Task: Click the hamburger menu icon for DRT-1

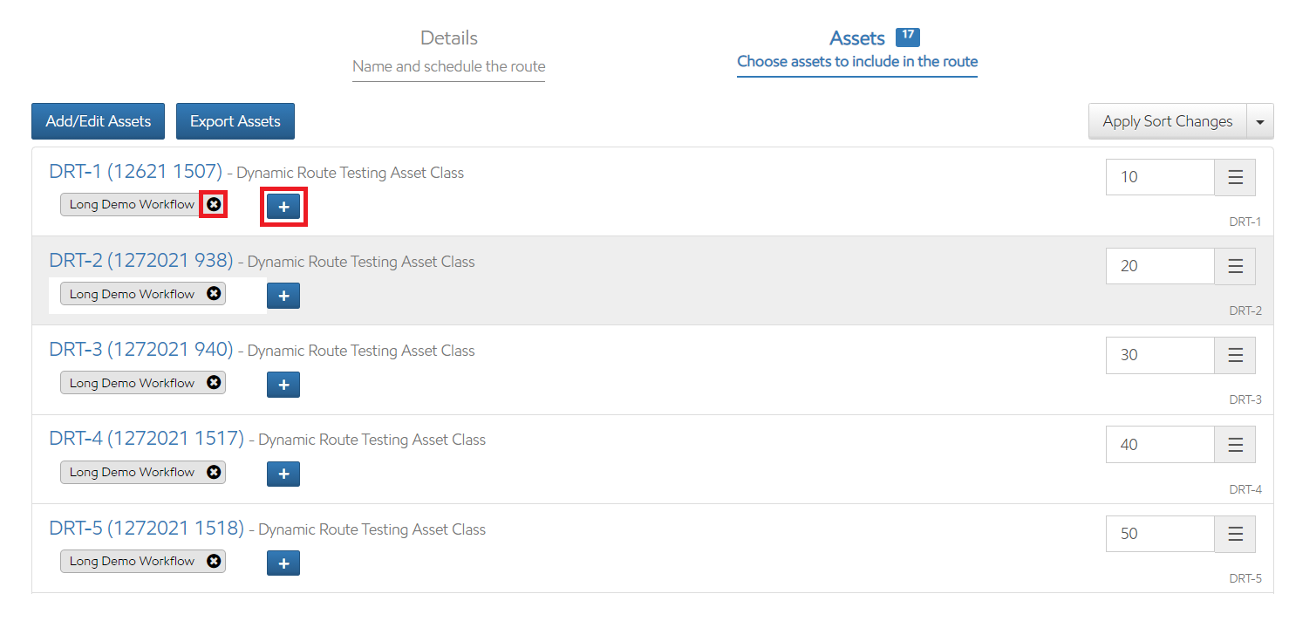Action: pos(1235,177)
